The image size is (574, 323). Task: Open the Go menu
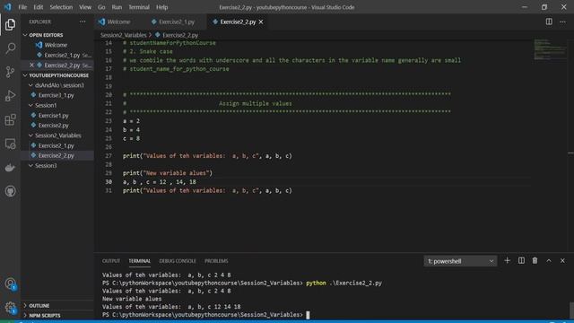click(101, 7)
